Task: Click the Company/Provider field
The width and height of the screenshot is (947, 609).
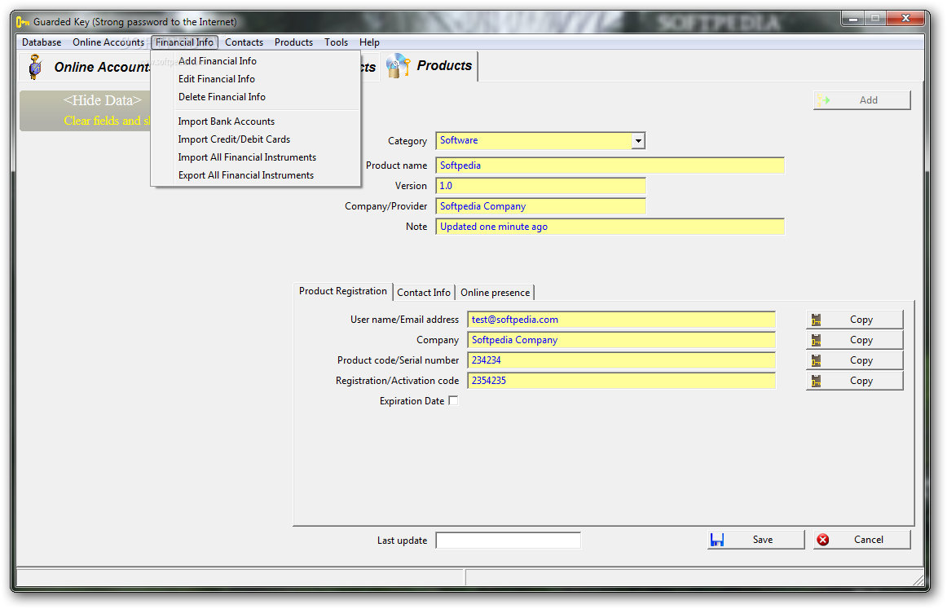Action: [x=540, y=206]
